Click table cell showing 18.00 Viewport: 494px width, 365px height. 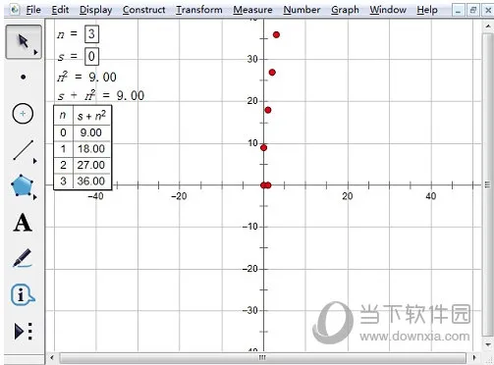[x=92, y=149]
